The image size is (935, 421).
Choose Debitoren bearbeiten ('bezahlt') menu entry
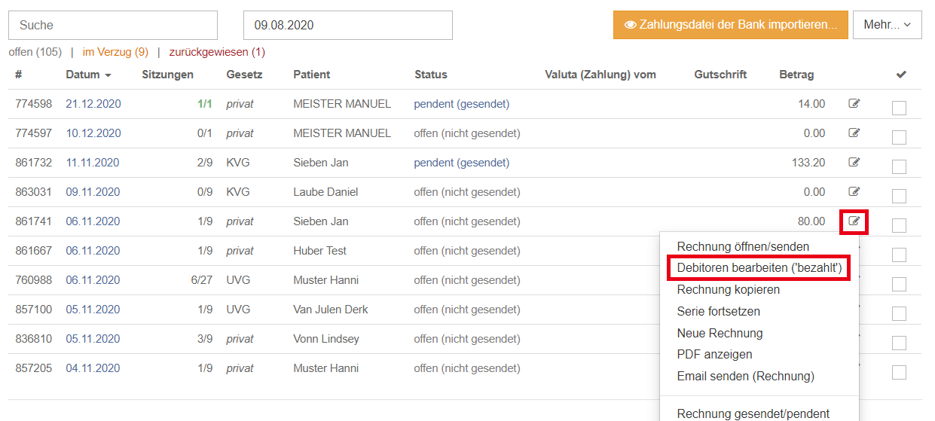[x=759, y=268]
